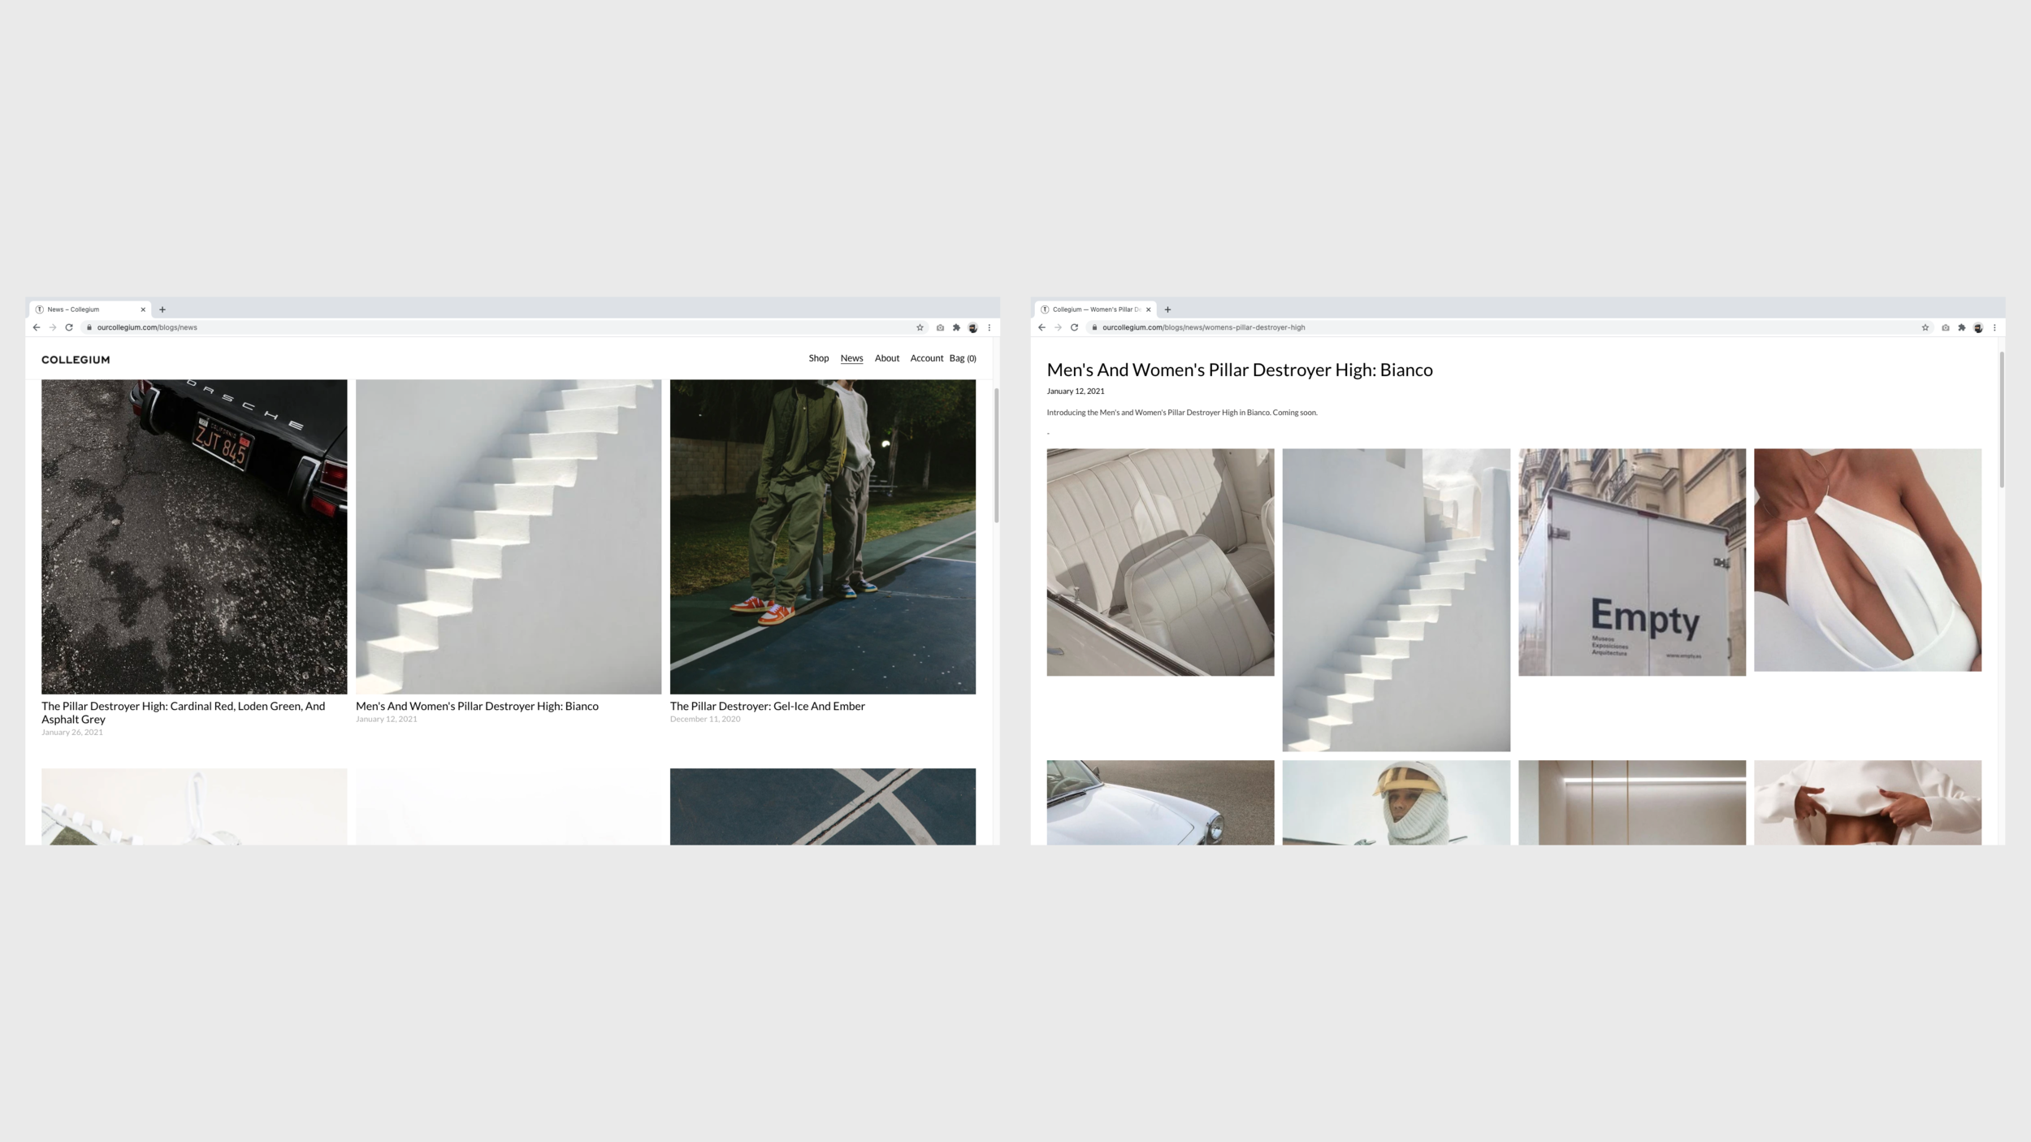The width and height of the screenshot is (2031, 1142).
Task: Click the COLLEGIUM logo
Action: (76, 360)
